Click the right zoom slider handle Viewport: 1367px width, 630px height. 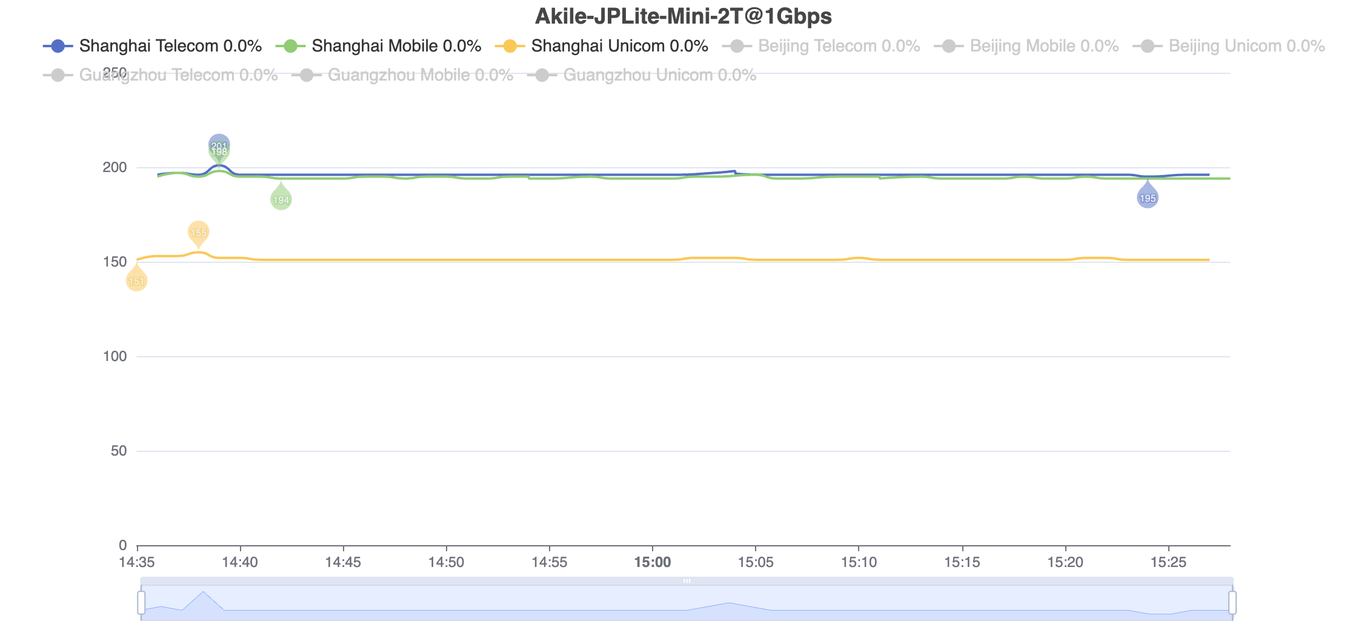1232,603
